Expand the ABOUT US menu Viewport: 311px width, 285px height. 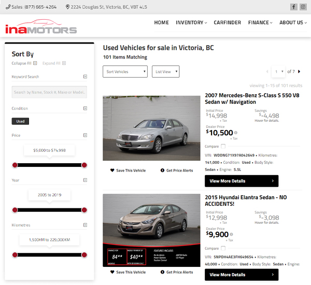[x=293, y=23]
